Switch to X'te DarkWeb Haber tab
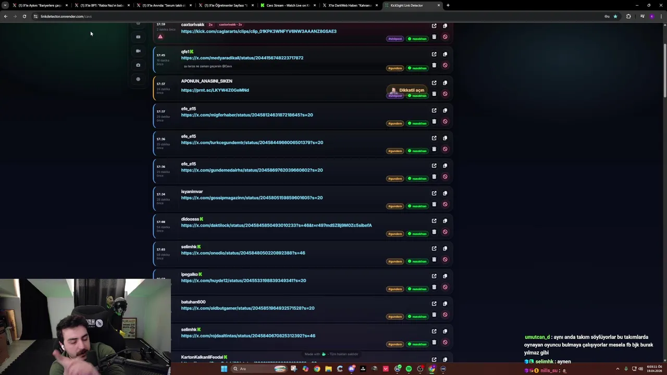 (x=351, y=5)
